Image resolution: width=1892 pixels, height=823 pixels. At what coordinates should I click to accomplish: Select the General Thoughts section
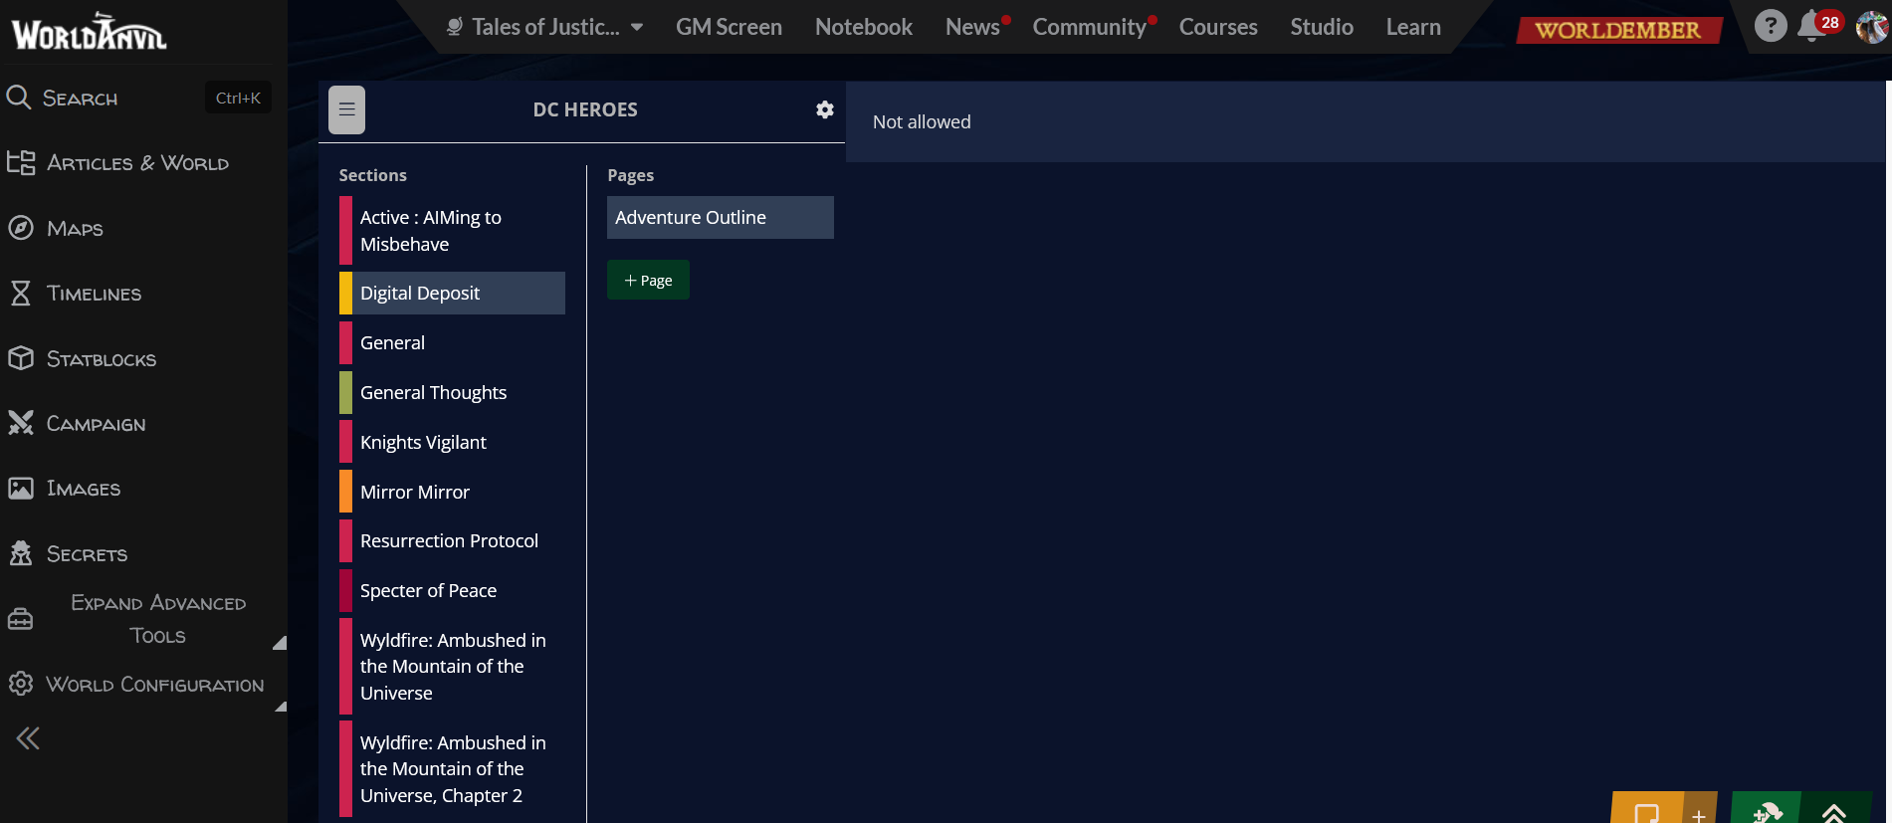(453, 392)
